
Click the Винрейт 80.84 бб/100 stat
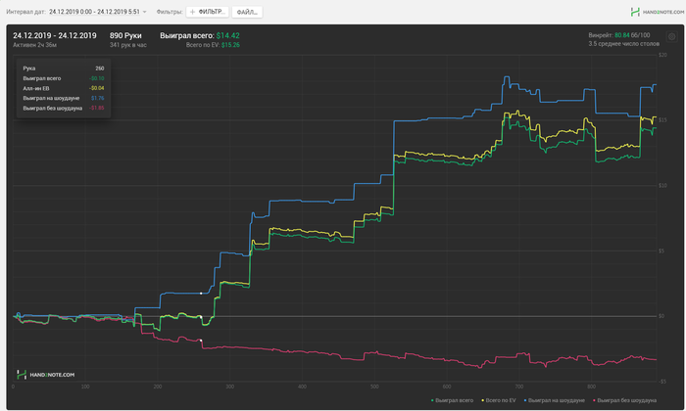pyautogui.click(x=619, y=35)
